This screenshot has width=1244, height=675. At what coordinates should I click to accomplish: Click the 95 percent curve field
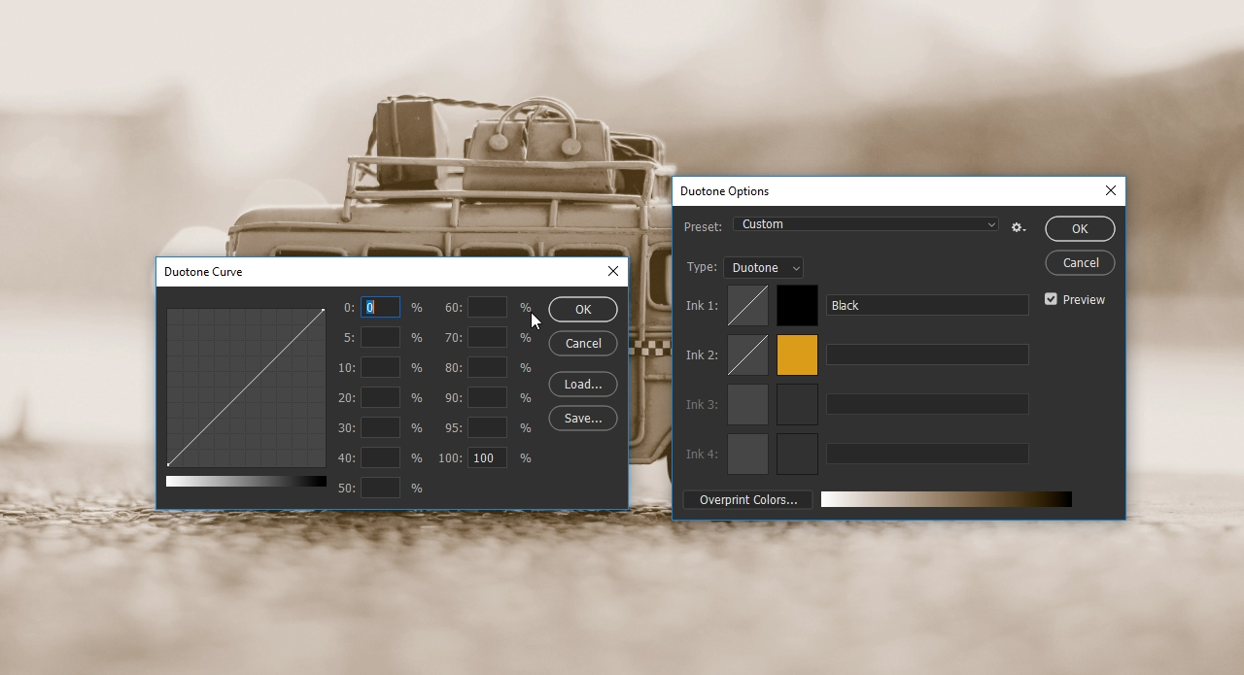click(487, 428)
